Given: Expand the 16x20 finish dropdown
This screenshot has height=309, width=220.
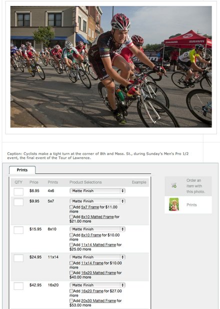Looking at the screenshot, I should (x=97, y=285).
